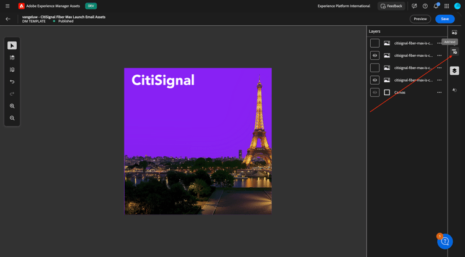Toggle the Canvas layer eye icon
465x257 pixels.
pos(374,93)
